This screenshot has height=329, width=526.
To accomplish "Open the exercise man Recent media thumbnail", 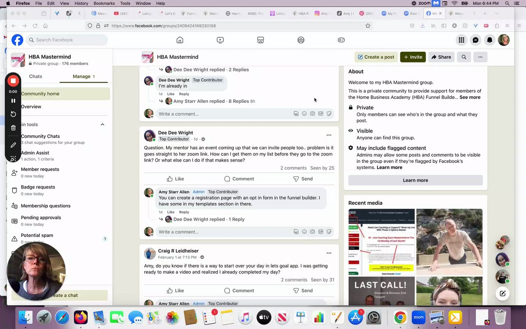I will [450, 242].
